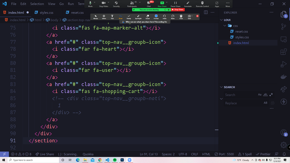Screen dimensions: 290x163
Task: Open the Run menu
Action: tap(71, 4)
